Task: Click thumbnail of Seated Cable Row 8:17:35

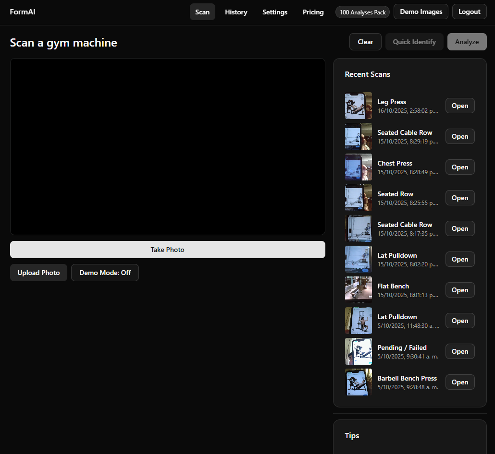Action: point(359,228)
